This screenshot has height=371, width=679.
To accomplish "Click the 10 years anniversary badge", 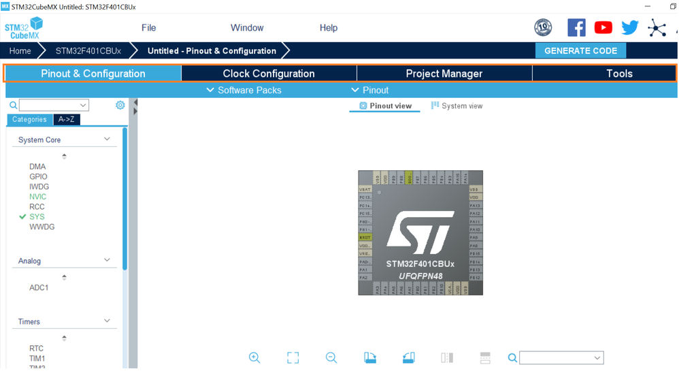I will (x=543, y=28).
